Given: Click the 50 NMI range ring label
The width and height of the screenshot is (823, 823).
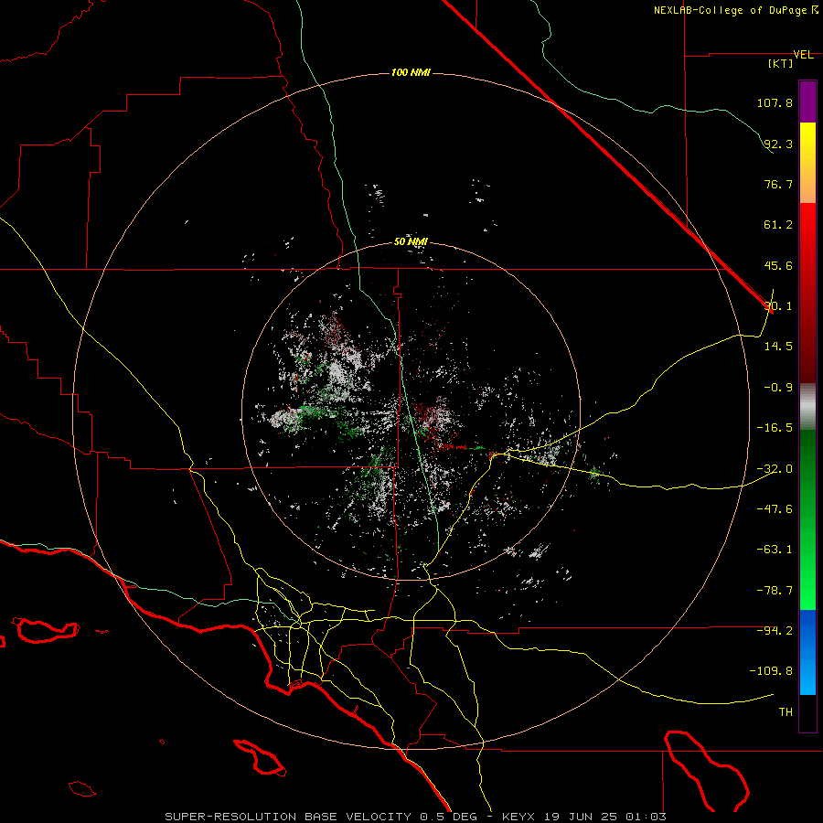Looking at the screenshot, I should 411,241.
